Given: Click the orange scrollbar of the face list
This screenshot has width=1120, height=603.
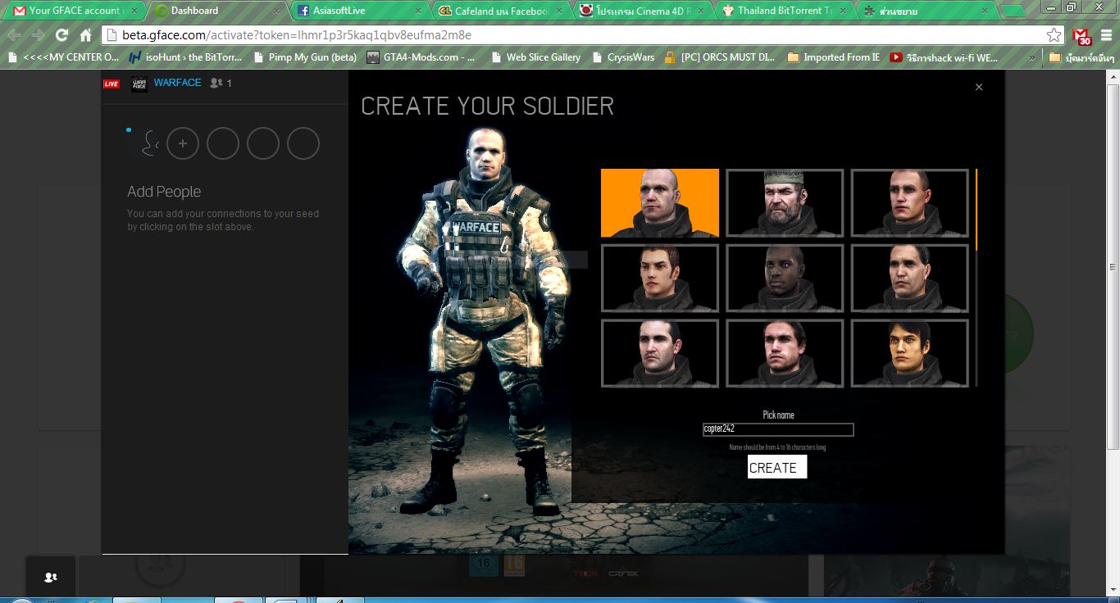Looking at the screenshot, I should pos(977,210).
